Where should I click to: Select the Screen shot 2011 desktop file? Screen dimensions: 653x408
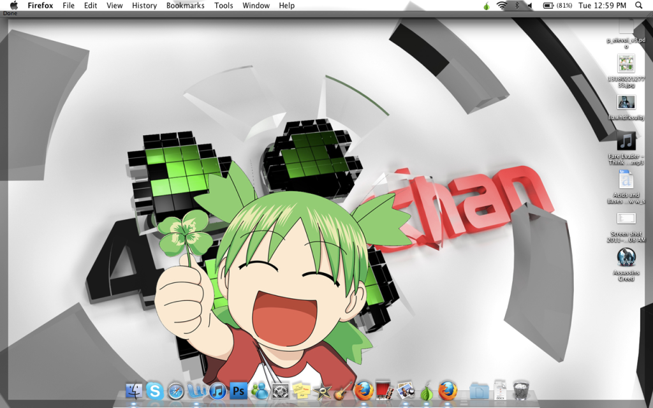point(626,228)
